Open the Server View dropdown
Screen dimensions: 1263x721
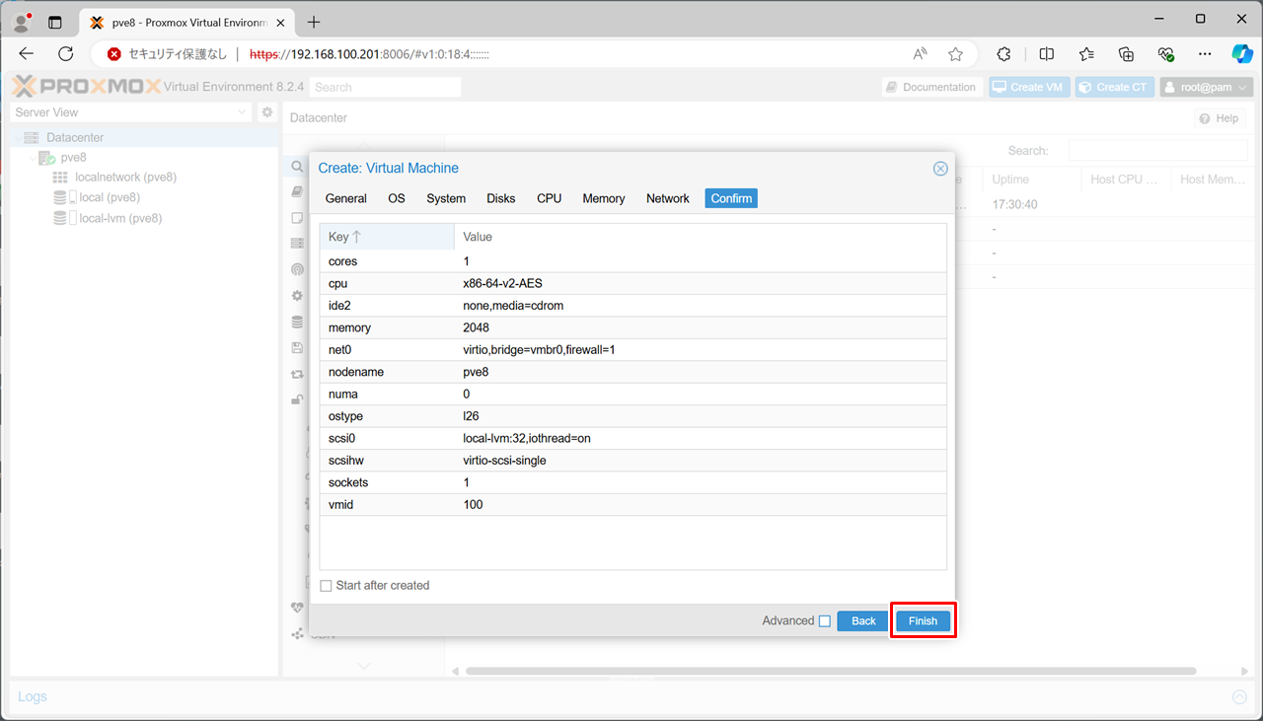(x=131, y=112)
